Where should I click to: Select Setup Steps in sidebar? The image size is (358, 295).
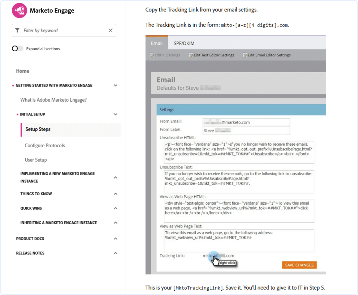tap(71, 129)
